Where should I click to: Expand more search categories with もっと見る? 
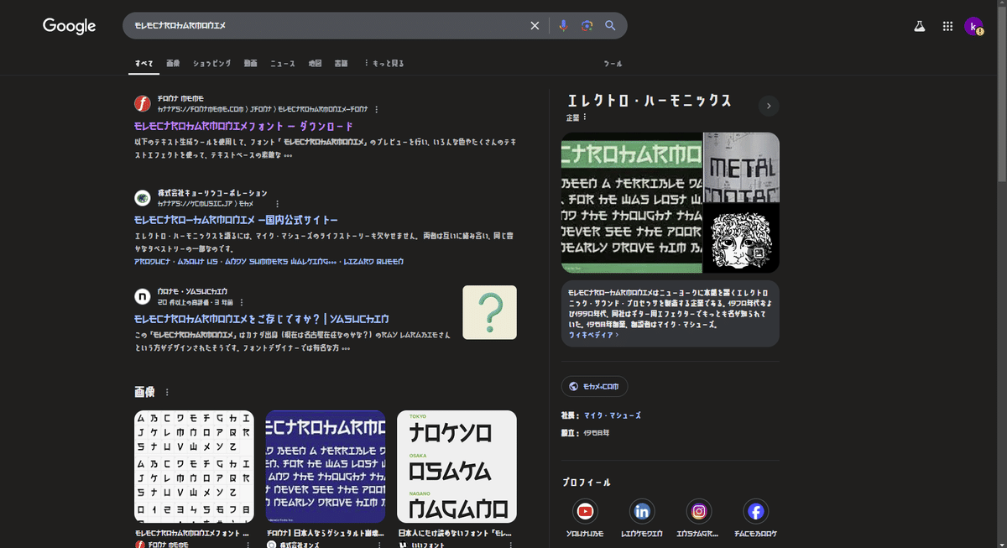(x=383, y=63)
